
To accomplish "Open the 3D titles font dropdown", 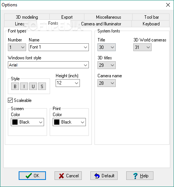I will point(106,65).
